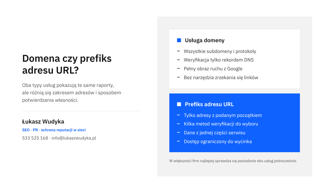The height and width of the screenshot is (193, 332).
Task: Click the dash before Pełny obraz ruchu z Google
Action: pos(178,69)
